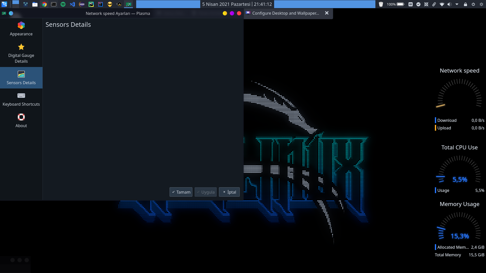
Task: Open the Appearance settings section
Action: coord(21,29)
